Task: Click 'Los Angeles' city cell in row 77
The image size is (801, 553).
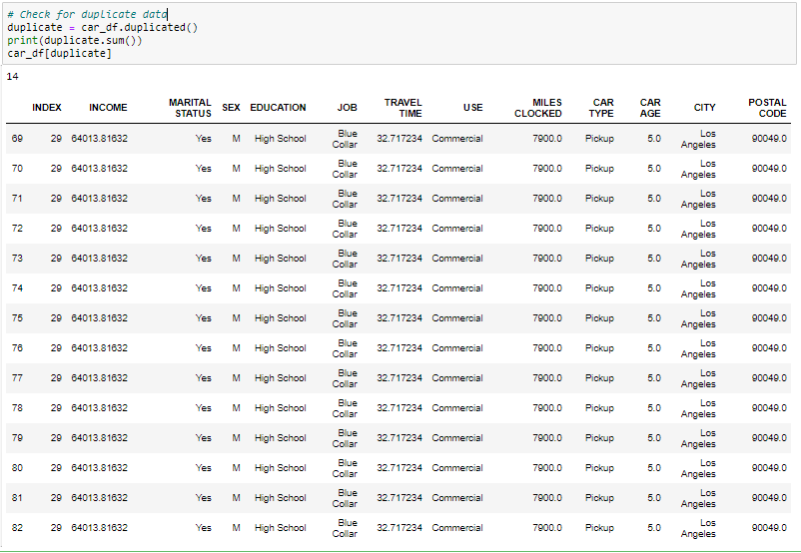Action: click(698, 378)
